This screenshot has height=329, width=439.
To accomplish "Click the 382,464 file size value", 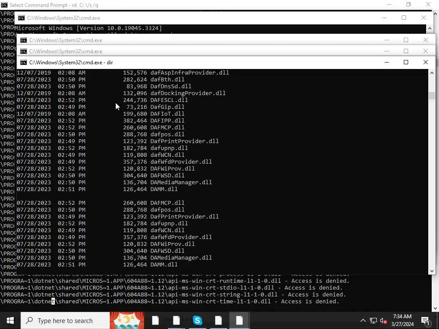I will pyautogui.click(x=135, y=120).
